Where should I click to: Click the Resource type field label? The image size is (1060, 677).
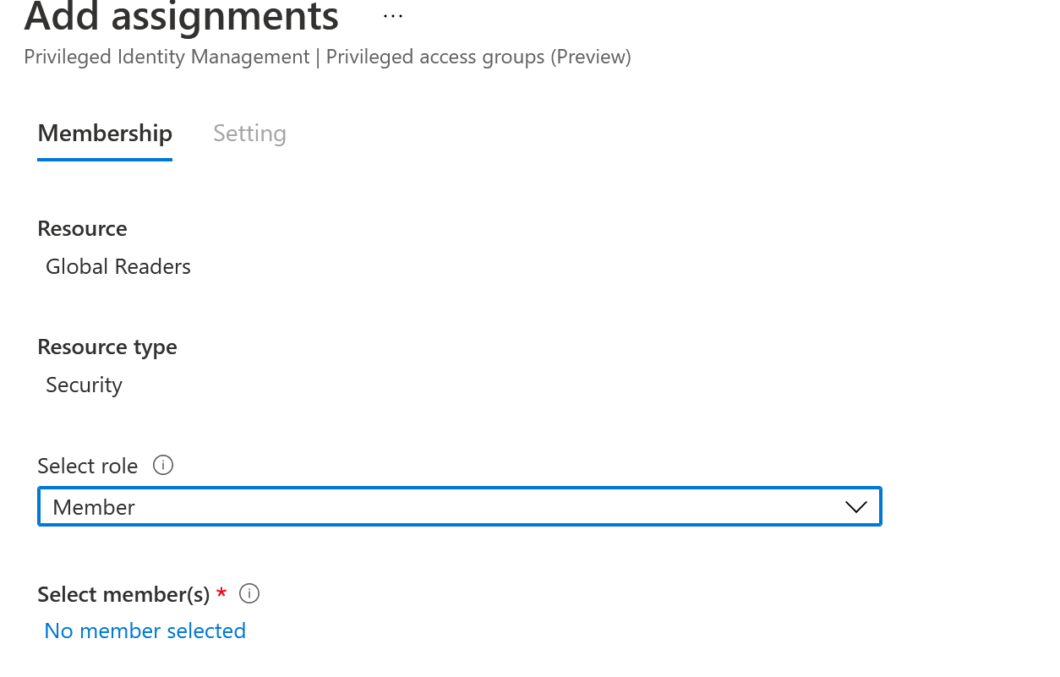click(107, 347)
